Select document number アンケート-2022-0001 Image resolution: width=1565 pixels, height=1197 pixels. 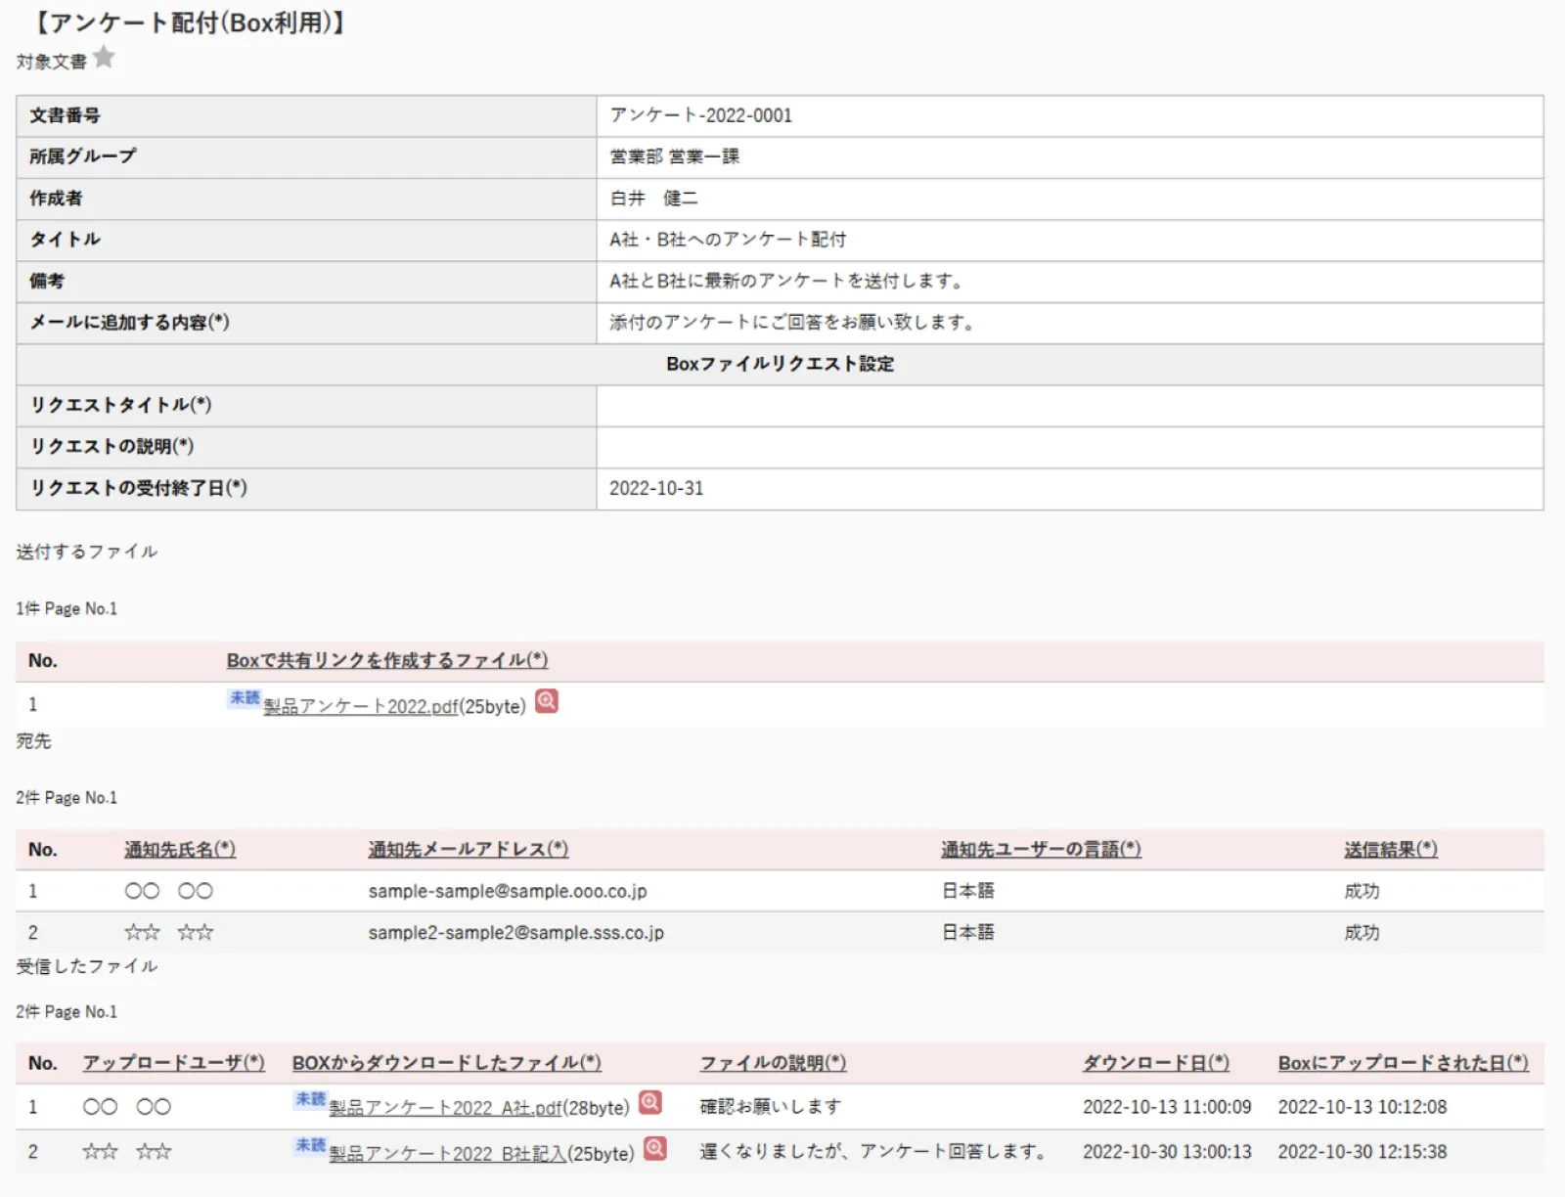701,115
